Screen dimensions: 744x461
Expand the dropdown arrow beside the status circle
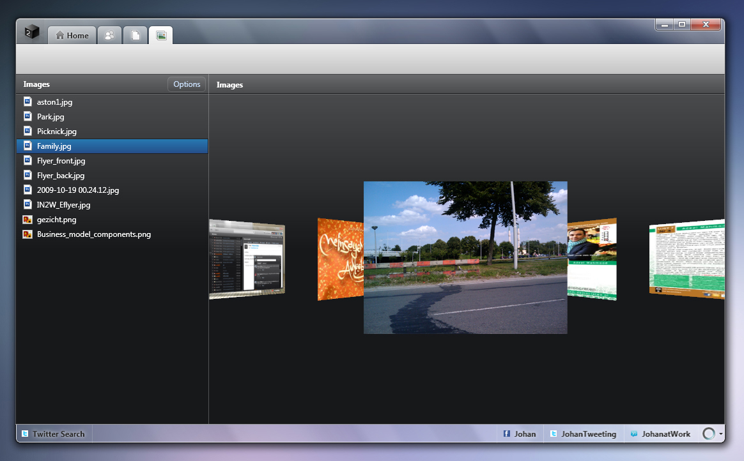[721, 434]
